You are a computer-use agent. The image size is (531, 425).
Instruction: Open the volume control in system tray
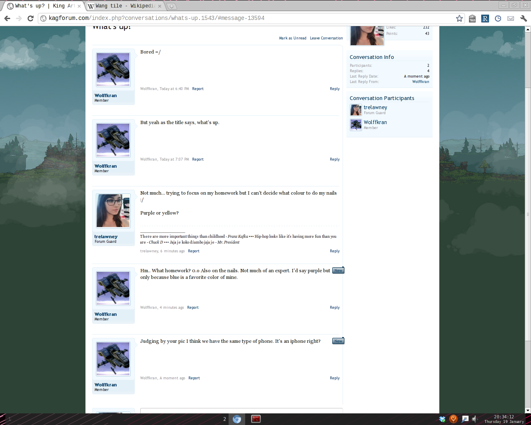click(475, 419)
